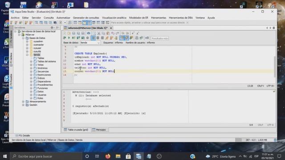Click the trash icon beside the memory indicator
This screenshot has width=285, height=160.
(x=275, y=140)
